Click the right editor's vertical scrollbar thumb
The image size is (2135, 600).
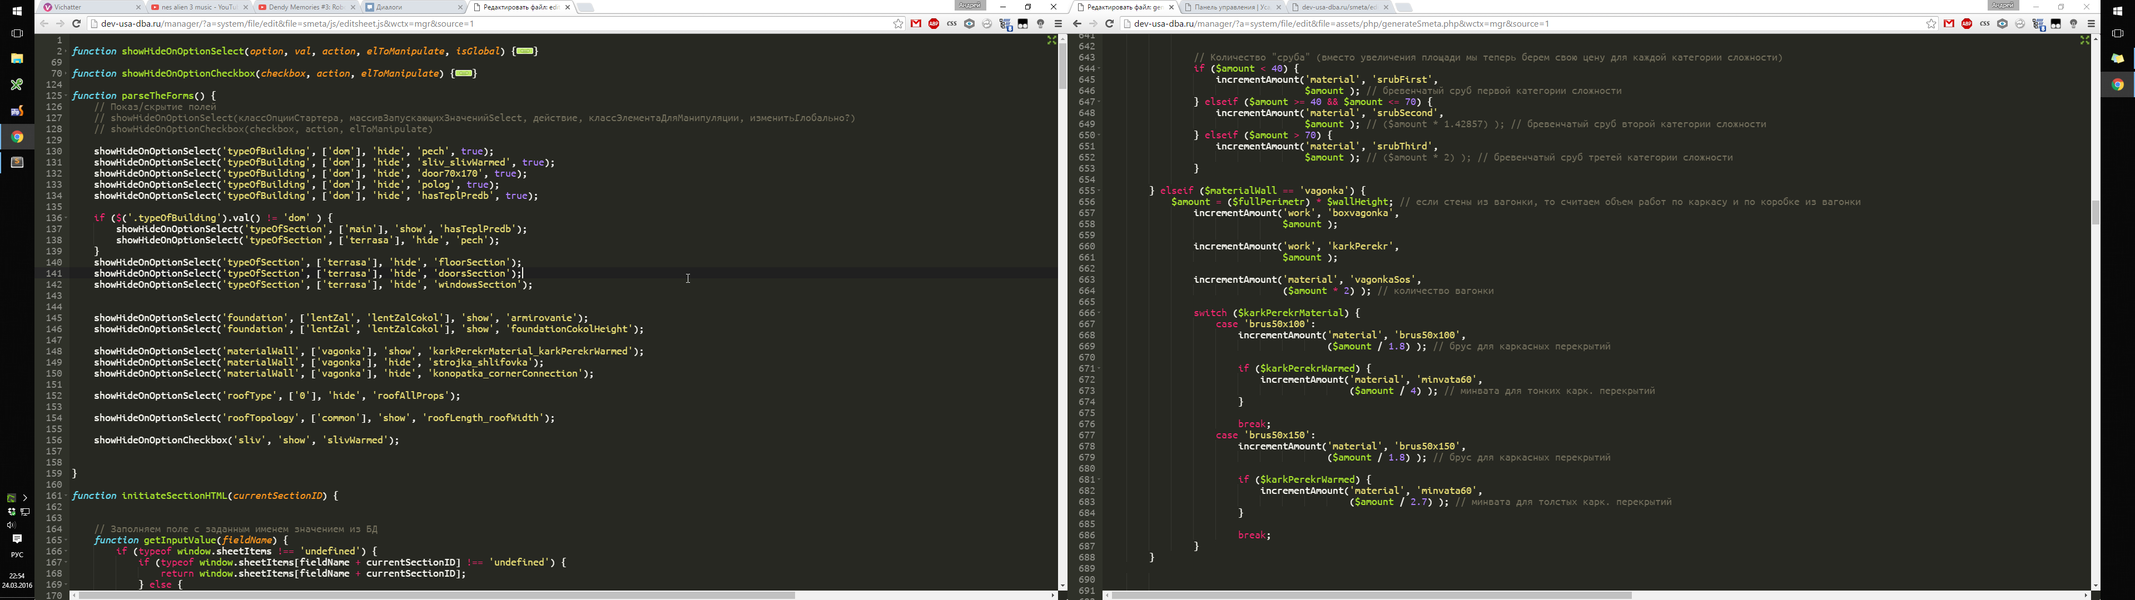click(x=2095, y=213)
